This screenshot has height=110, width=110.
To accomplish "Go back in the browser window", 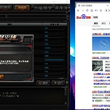I will coord(78,10).
